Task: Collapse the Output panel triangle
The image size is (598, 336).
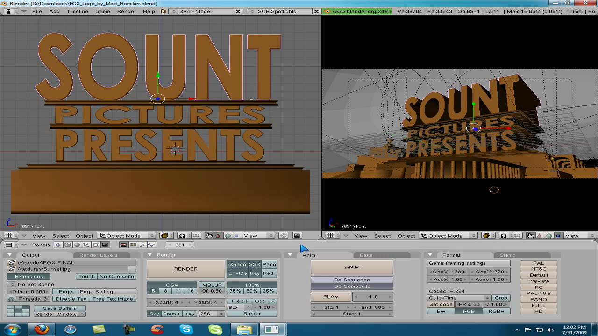Action: pyautogui.click(x=10, y=255)
